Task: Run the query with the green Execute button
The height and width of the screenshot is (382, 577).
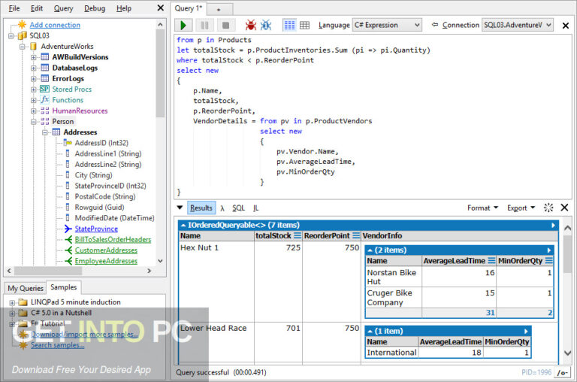Action: 183,25
